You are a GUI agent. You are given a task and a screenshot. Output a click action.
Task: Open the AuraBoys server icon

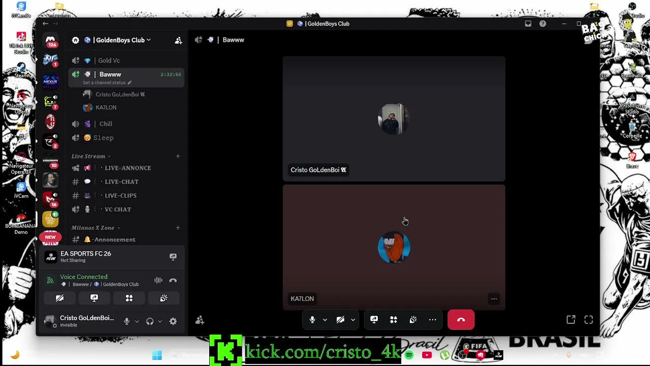pyautogui.click(x=50, y=161)
